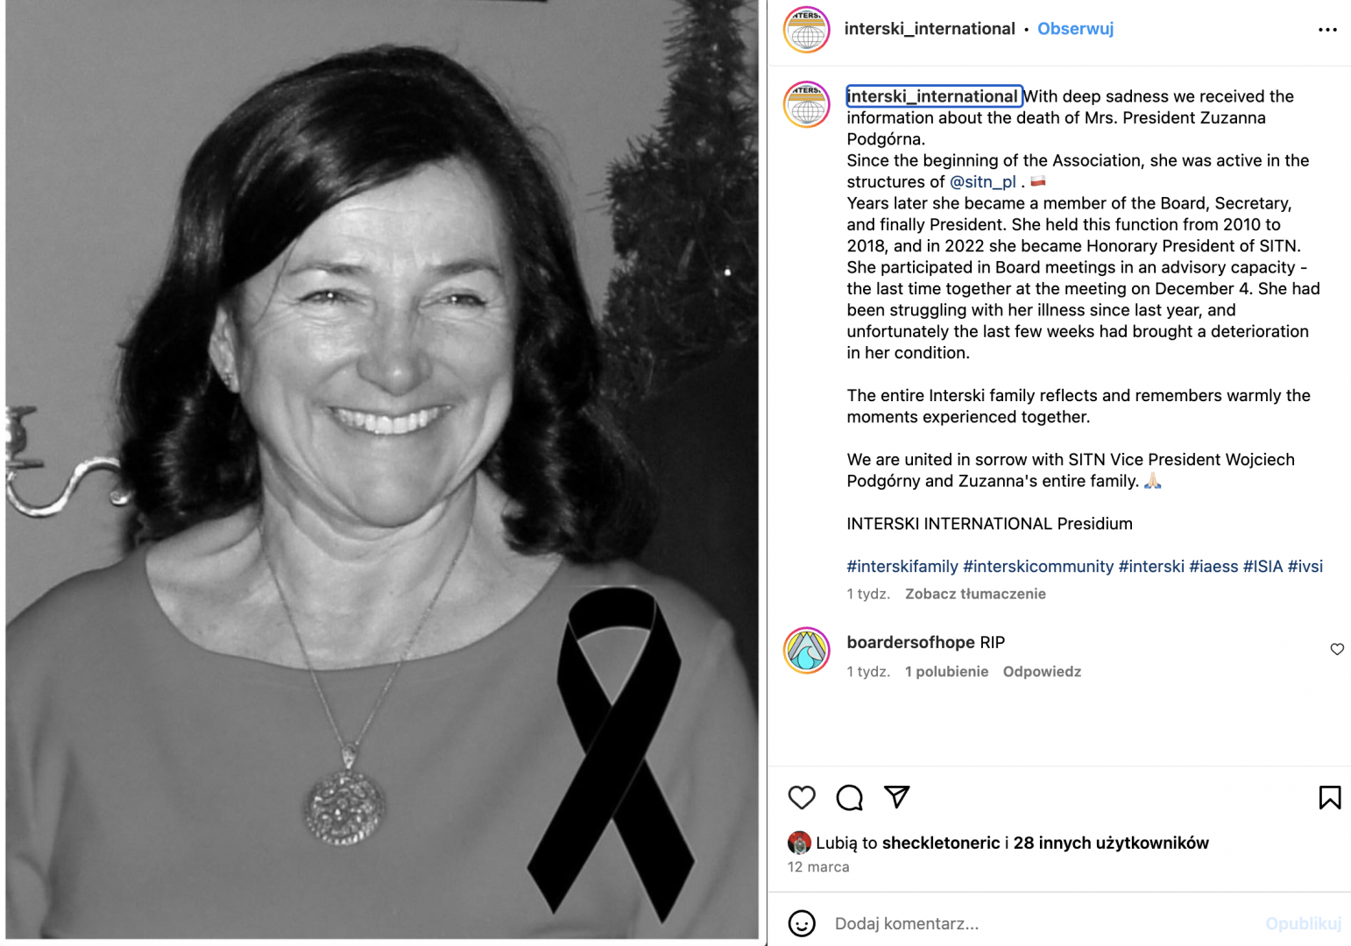
Task: Click the Obserwuj follow button
Action: [1075, 29]
